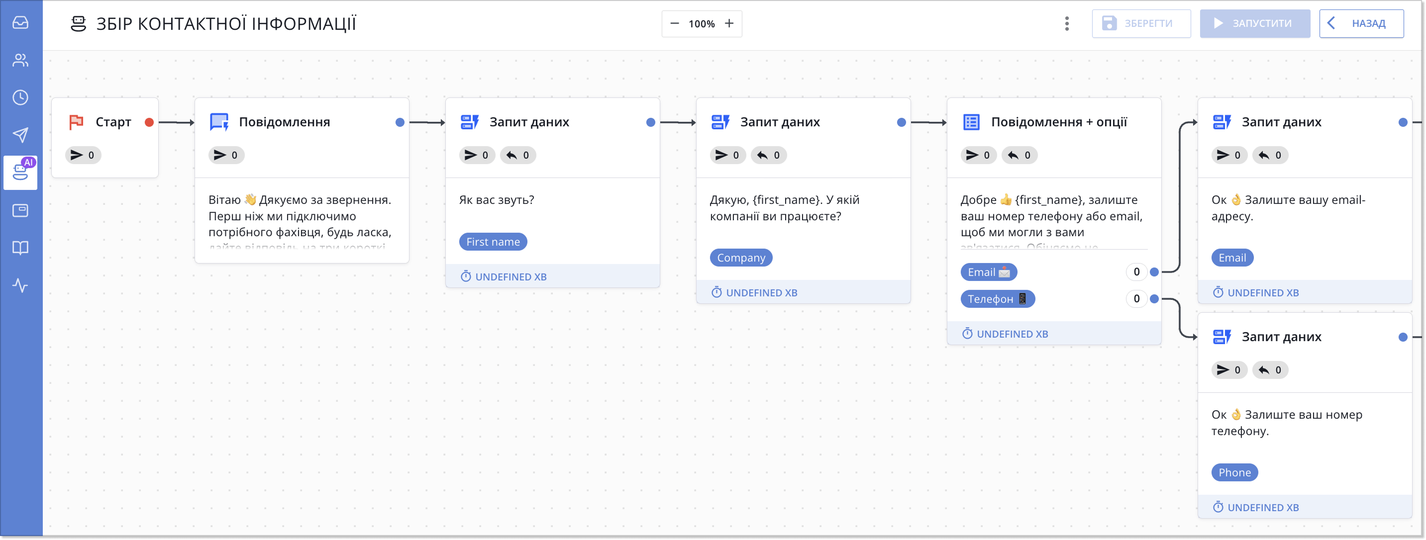Click the ЗБЕРЕГТИ save button
This screenshot has width=1426, height=540.
pyautogui.click(x=1141, y=24)
